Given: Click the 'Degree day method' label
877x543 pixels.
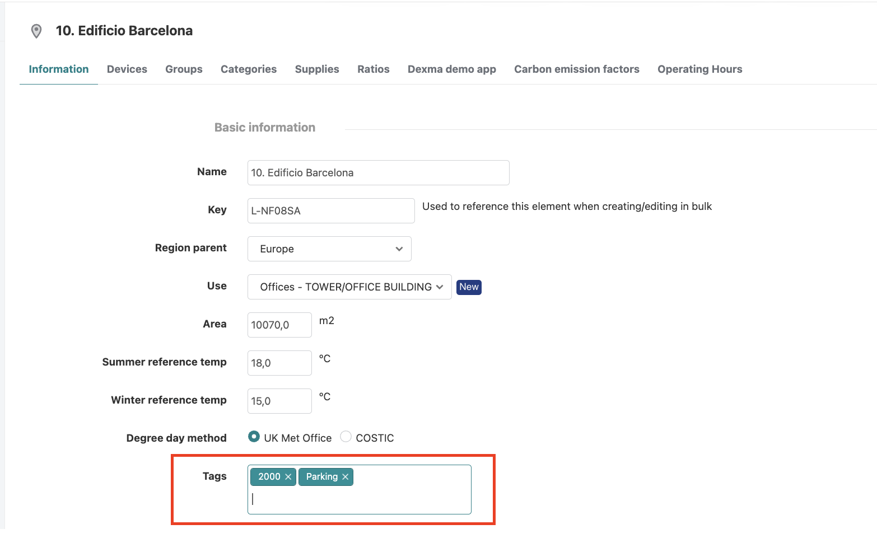Looking at the screenshot, I should 176,438.
